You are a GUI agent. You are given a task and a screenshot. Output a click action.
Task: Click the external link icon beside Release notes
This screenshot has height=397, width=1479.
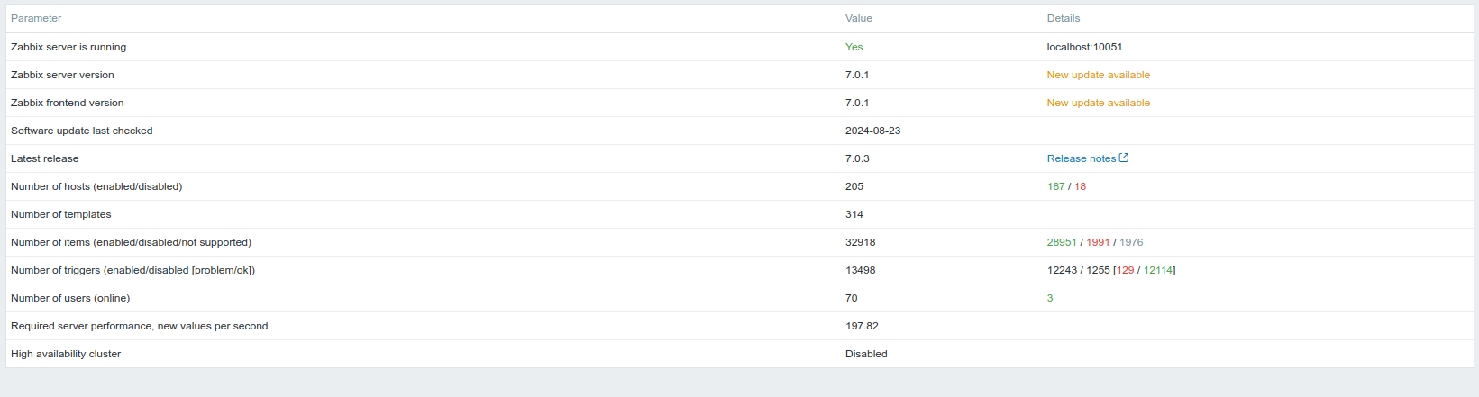click(x=1124, y=158)
